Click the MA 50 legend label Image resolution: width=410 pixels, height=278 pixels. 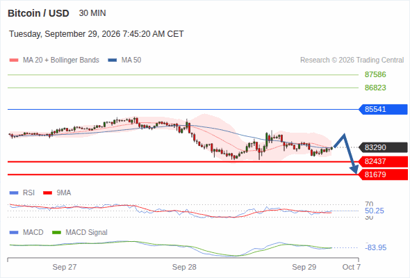[131, 60]
